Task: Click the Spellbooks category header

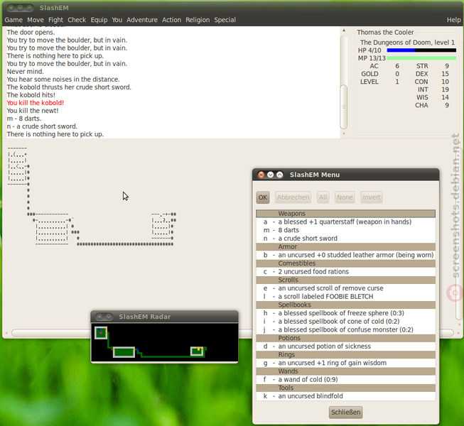Action: pos(345,305)
